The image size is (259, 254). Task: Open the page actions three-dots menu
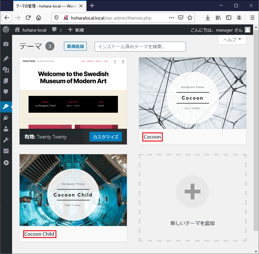pos(172,18)
